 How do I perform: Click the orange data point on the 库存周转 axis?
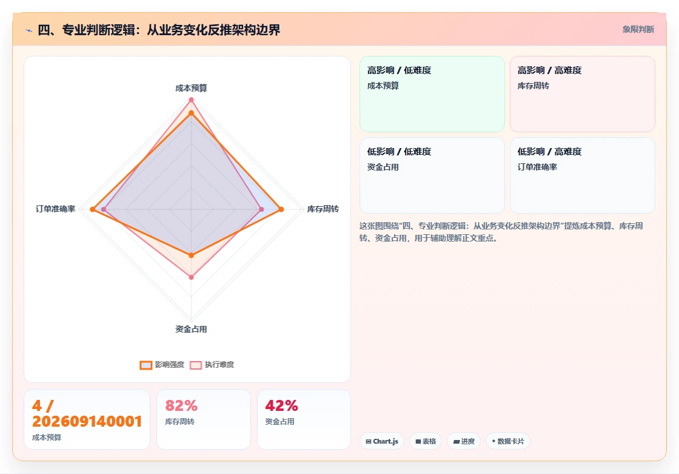pyautogui.click(x=281, y=209)
